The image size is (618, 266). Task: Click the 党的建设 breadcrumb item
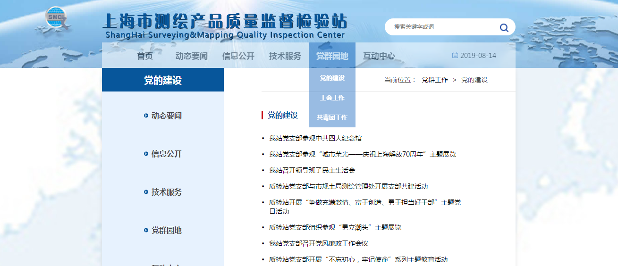click(474, 80)
